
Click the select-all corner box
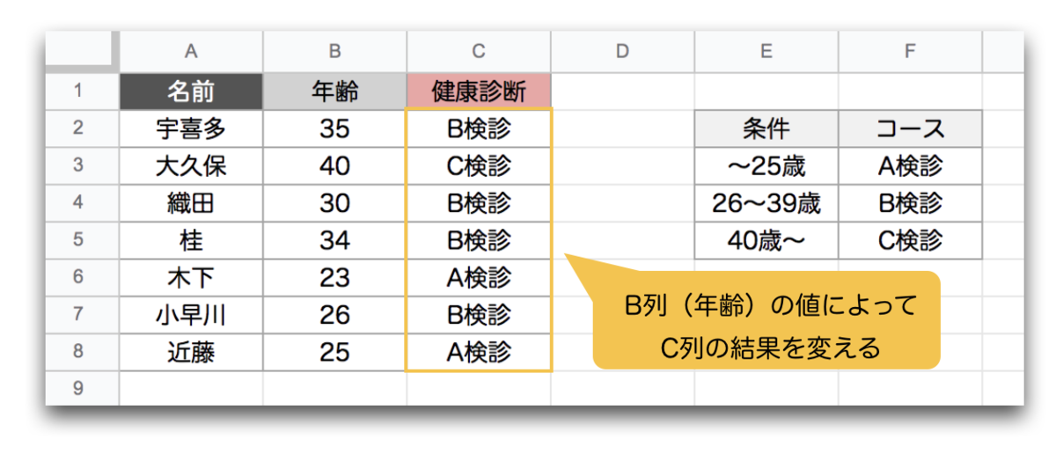click(82, 52)
